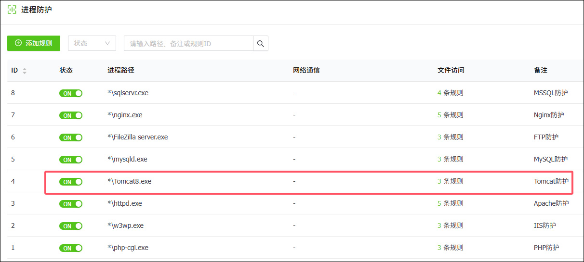Toggle the FileZilla server.exe rule

71,137
